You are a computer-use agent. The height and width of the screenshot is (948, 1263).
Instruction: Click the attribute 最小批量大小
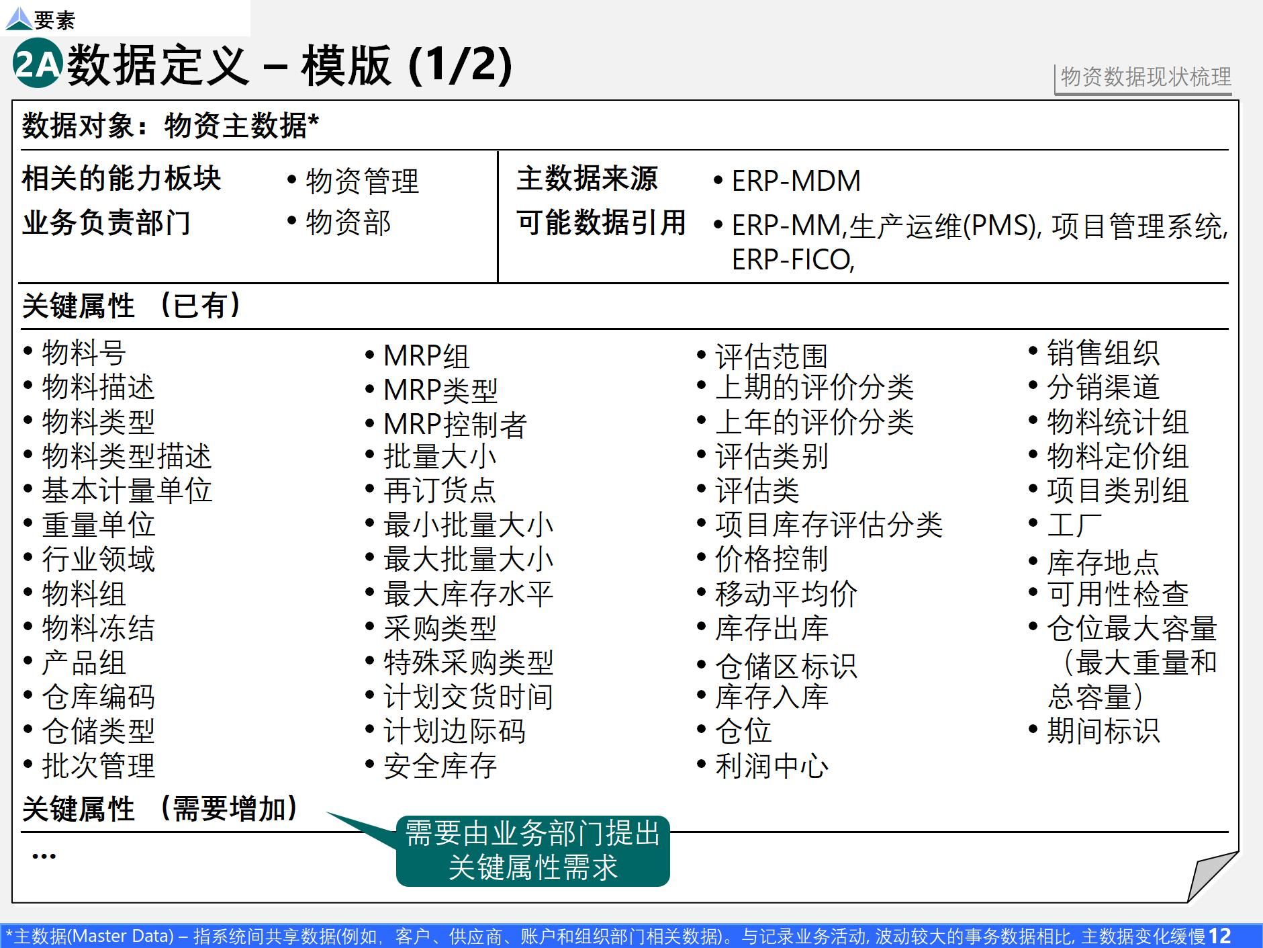pyautogui.click(x=469, y=525)
